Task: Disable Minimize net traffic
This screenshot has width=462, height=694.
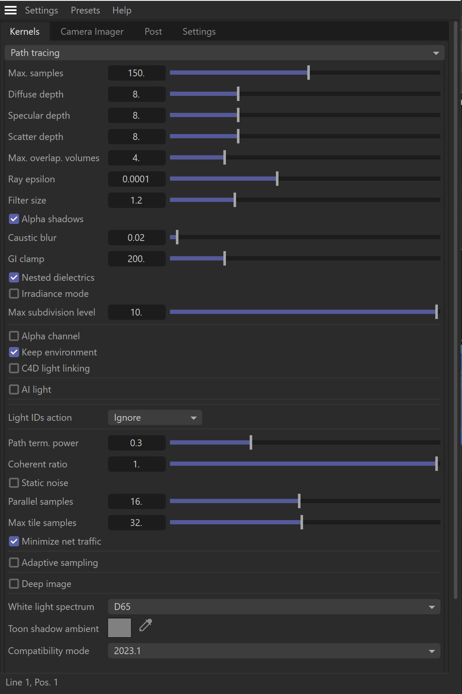Action: (14, 541)
